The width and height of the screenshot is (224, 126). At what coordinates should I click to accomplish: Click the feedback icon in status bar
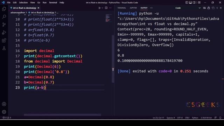pyautogui.click(x=216, y=118)
